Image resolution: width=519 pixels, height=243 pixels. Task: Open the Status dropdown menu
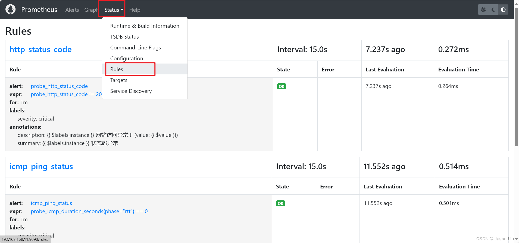pos(114,10)
